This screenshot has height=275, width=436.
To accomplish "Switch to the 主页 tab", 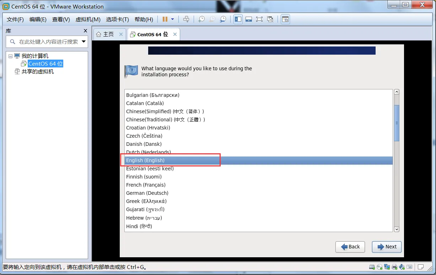I will click(x=108, y=34).
